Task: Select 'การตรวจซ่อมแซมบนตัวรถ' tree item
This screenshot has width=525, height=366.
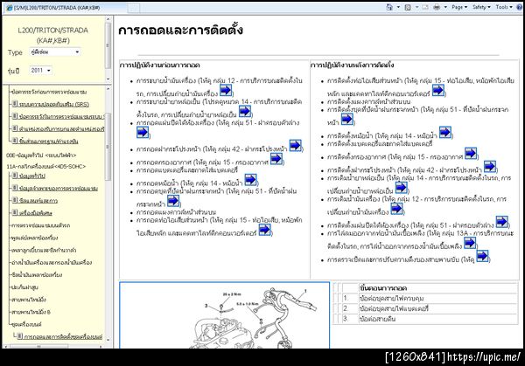Action: click(40, 225)
